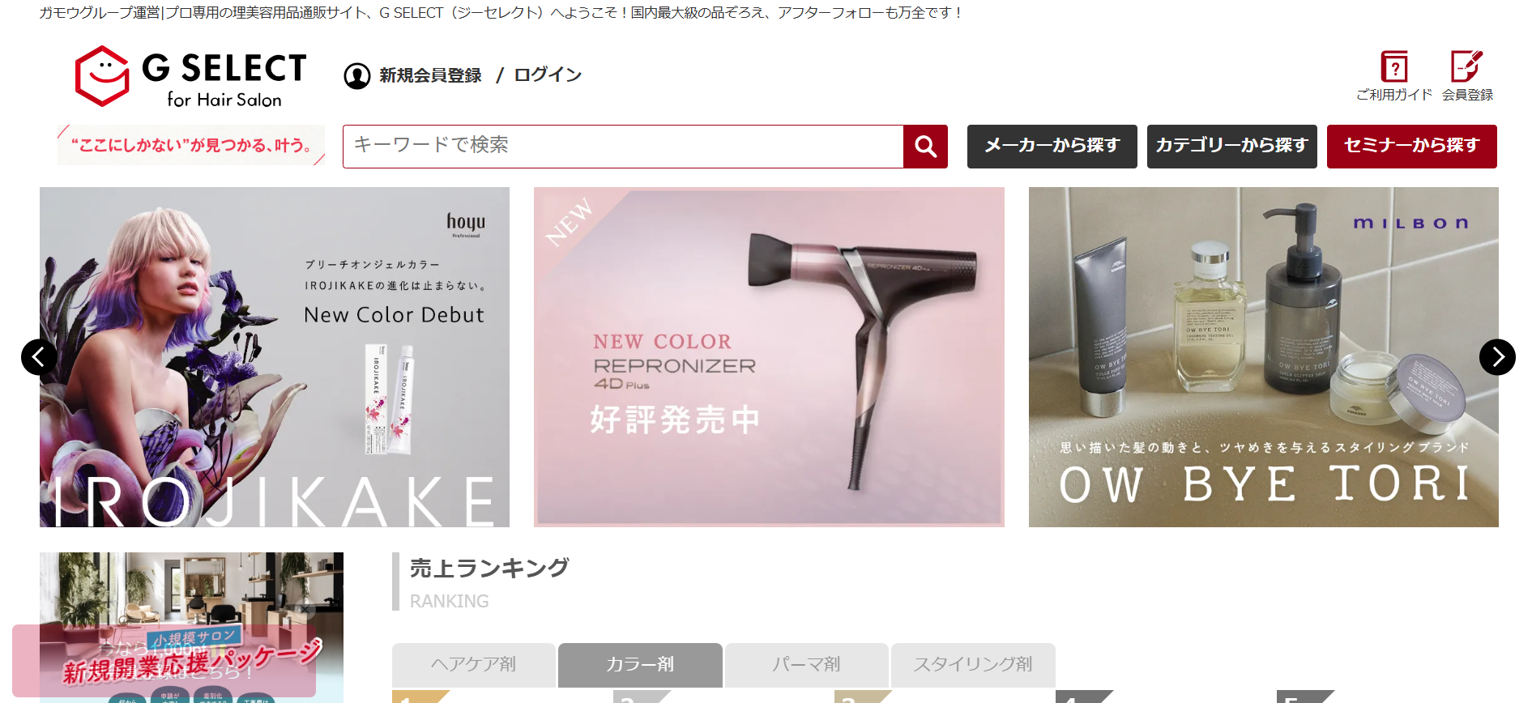Go to previous carousel slide arrow
Screen dimensions: 1532x703
click(x=39, y=357)
